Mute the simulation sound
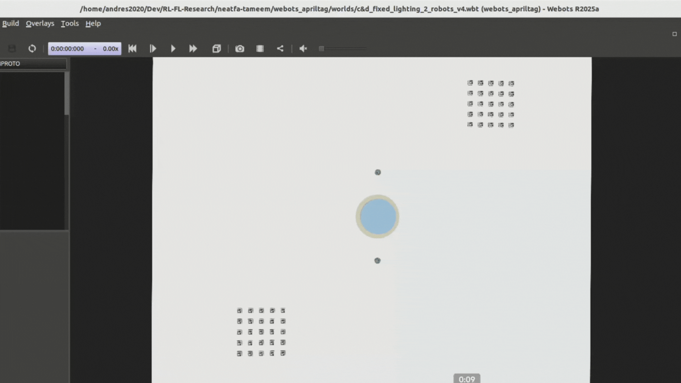The height and width of the screenshot is (383, 681). pos(303,49)
